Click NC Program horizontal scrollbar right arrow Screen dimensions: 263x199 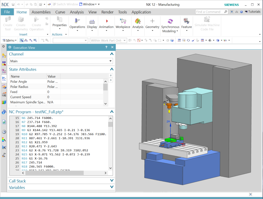pyautogui.click(x=105, y=173)
